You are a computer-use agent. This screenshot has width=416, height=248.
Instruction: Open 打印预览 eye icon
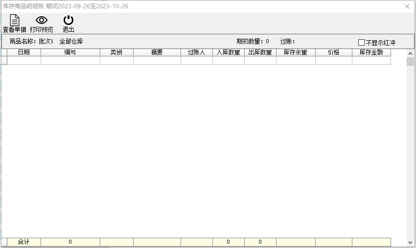(x=42, y=20)
